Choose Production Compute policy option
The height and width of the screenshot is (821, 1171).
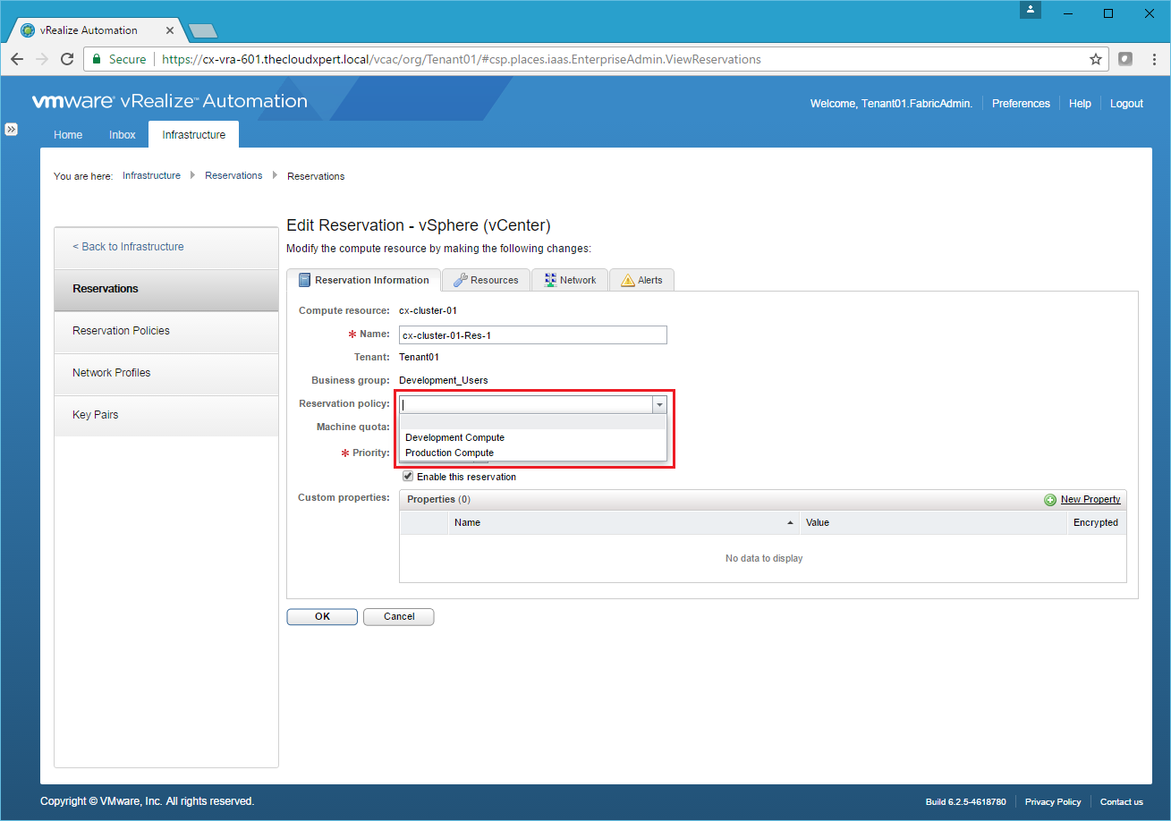click(x=449, y=453)
